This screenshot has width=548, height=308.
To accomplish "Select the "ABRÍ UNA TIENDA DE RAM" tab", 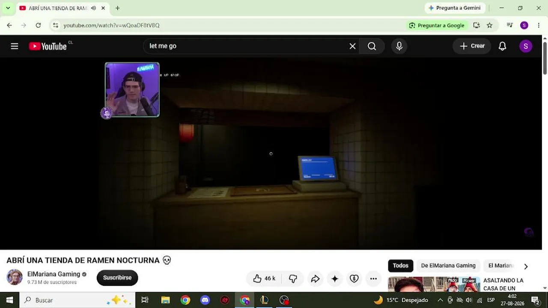I will (57, 8).
